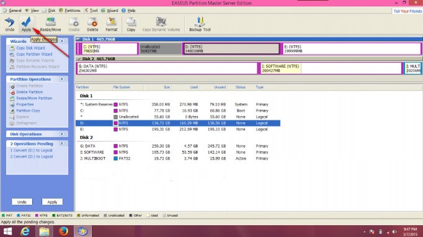Sort by Size column header
The width and height of the screenshot is (423, 237).
[158, 87]
